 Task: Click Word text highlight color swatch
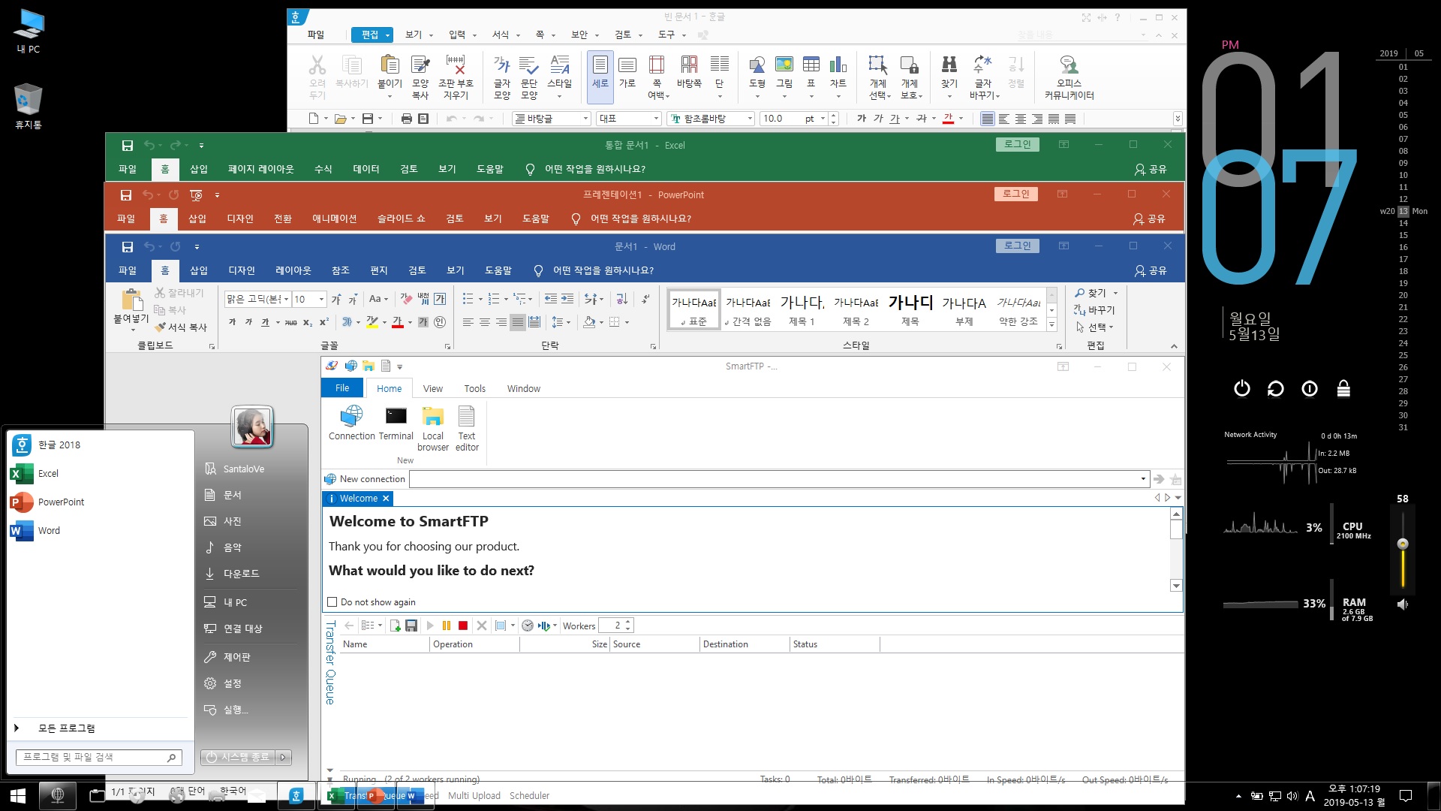click(371, 323)
